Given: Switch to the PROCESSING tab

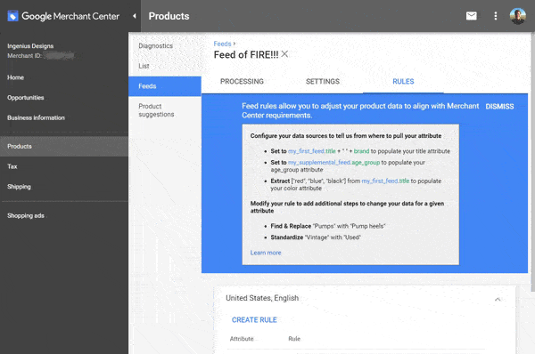Looking at the screenshot, I should [242, 81].
